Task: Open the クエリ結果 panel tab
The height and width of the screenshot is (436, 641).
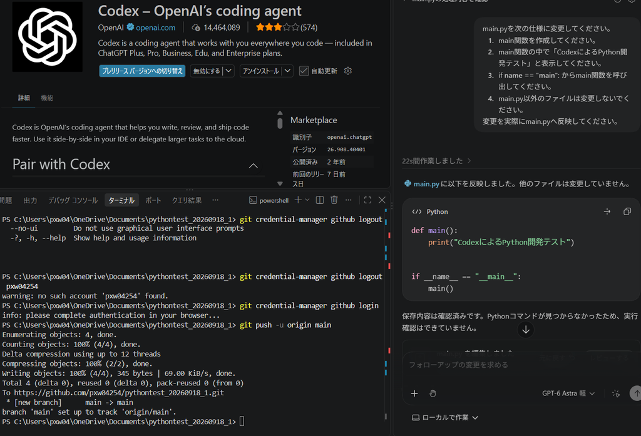Action: (x=187, y=200)
